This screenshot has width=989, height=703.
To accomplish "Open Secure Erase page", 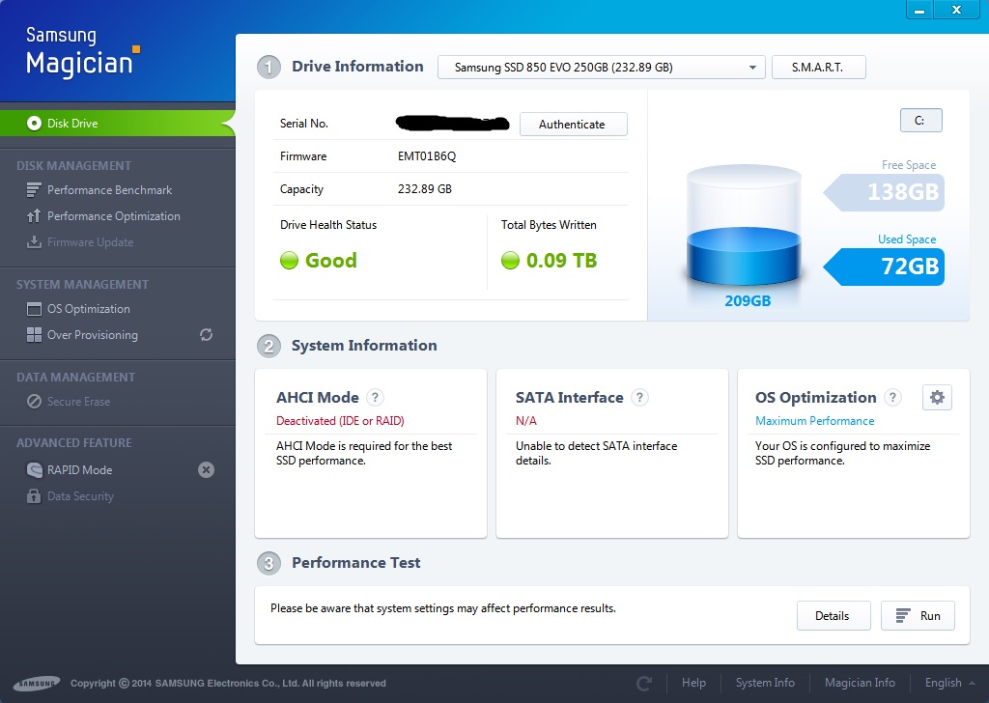I will tap(78, 402).
